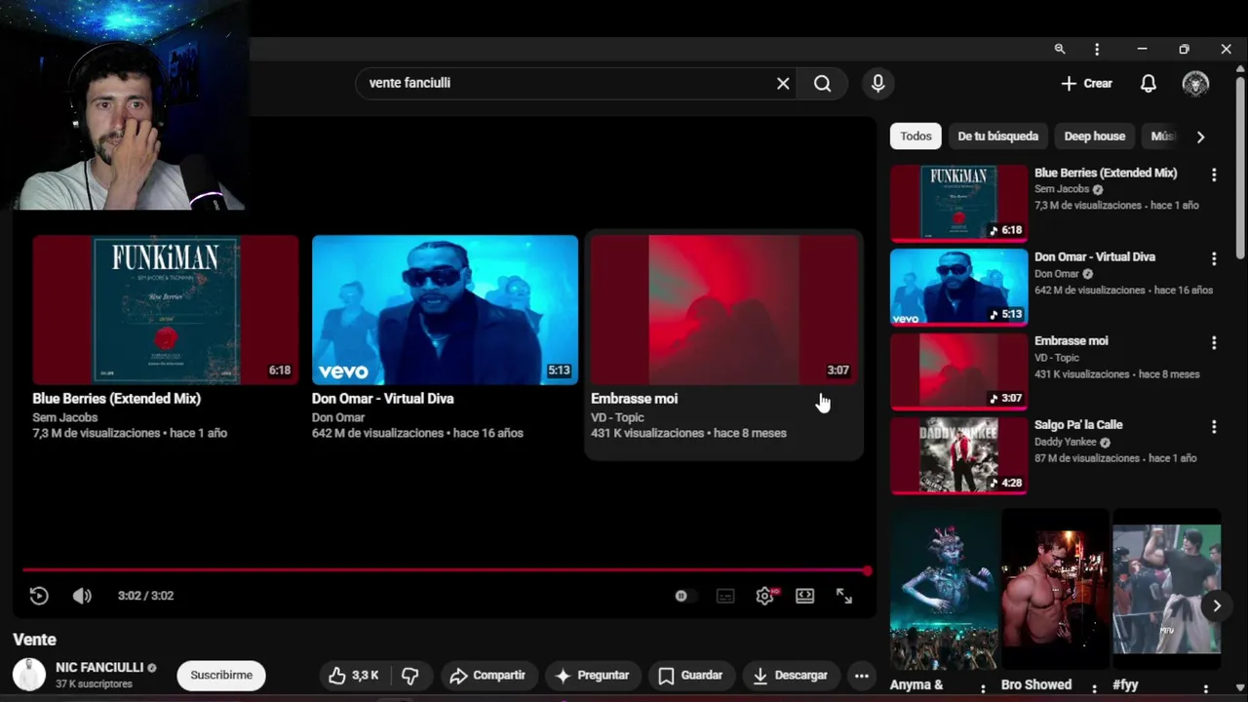Play Don Omar Virtual Diva end-screen suggestion

click(x=445, y=309)
